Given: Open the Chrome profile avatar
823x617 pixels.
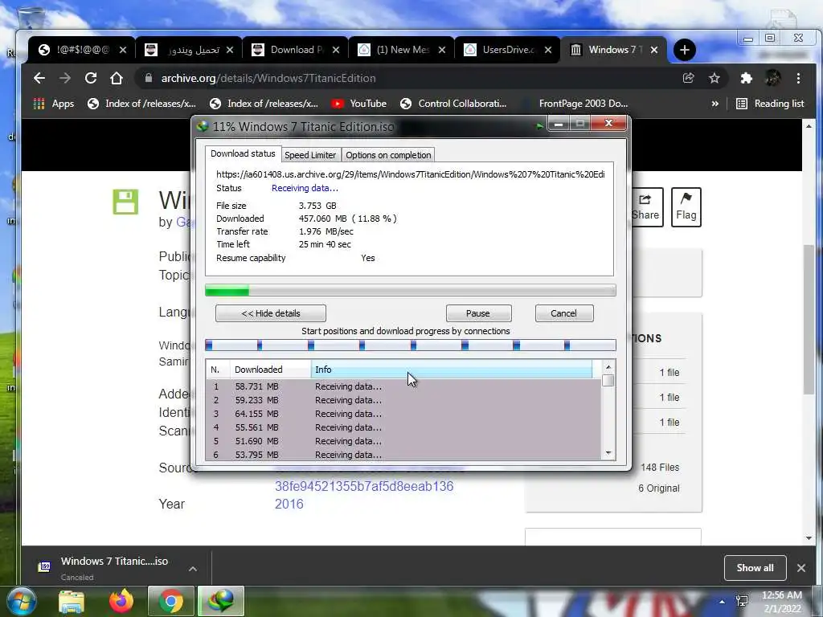Looking at the screenshot, I should click(x=772, y=78).
